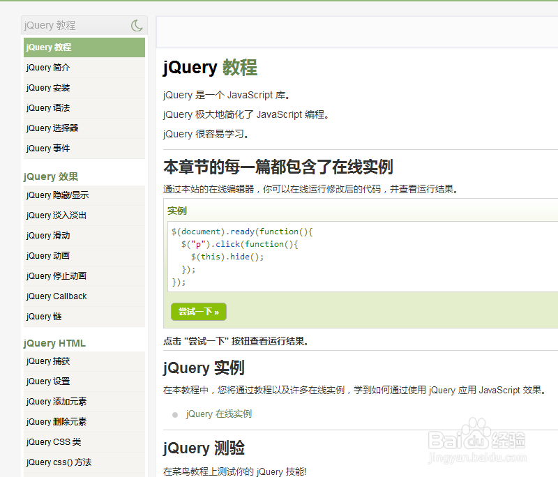Click the 本章节的每一篇都包含了在线实例 heading

click(278, 167)
